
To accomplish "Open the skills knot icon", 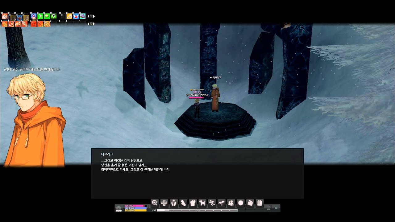I will (164, 203).
